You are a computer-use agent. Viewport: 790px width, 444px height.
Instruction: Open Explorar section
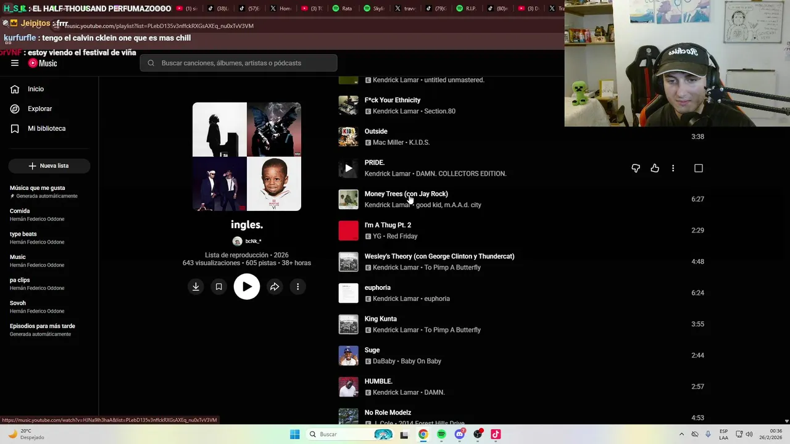click(x=39, y=109)
